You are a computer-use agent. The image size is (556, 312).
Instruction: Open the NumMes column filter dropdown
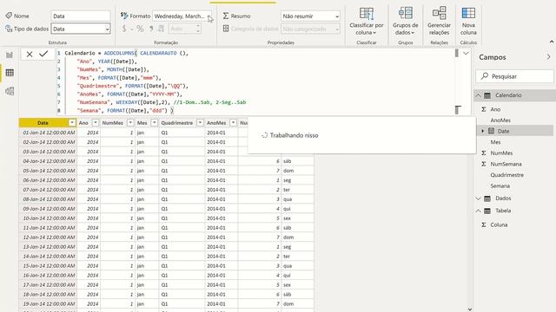coord(130,123)
